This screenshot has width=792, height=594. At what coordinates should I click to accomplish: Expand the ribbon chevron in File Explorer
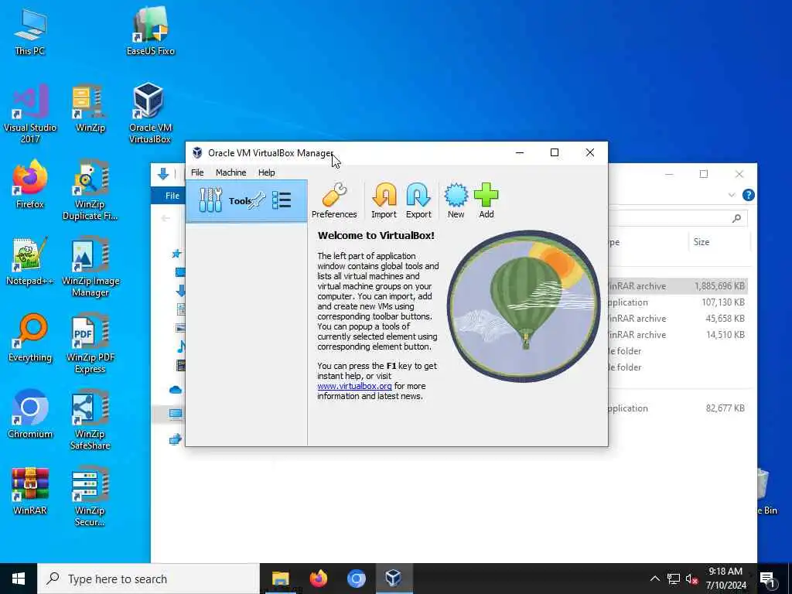[x=732, y=195]
